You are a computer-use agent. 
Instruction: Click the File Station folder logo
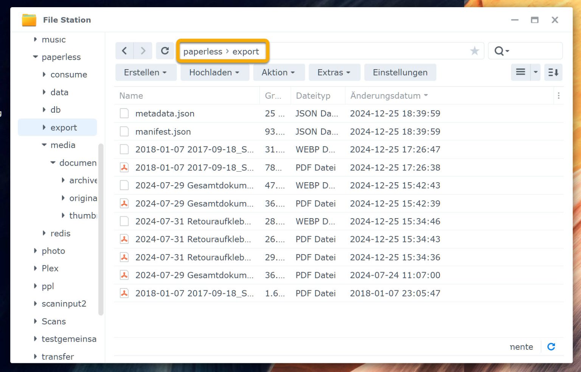click(28, 20)
